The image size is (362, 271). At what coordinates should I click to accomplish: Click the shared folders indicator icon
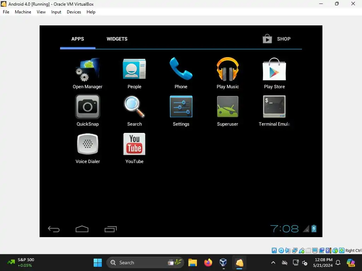(x=308, y=251)
